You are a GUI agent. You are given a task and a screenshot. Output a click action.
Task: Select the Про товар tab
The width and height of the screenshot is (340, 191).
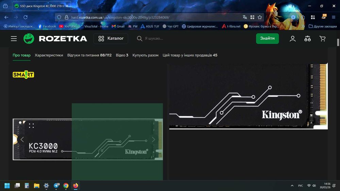point(21,55)
